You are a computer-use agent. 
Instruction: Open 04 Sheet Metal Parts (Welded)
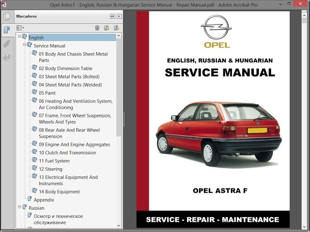(70, 85)
